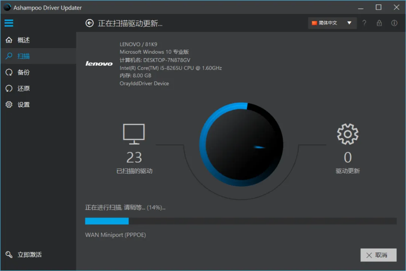406x271 pixels.
Task: Click the magnifier icon beside 扫描
Action: [9, 56]
